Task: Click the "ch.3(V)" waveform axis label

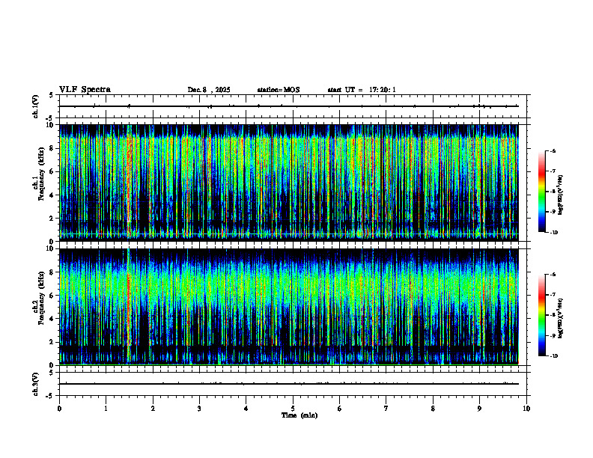Action: click(36, 384)
